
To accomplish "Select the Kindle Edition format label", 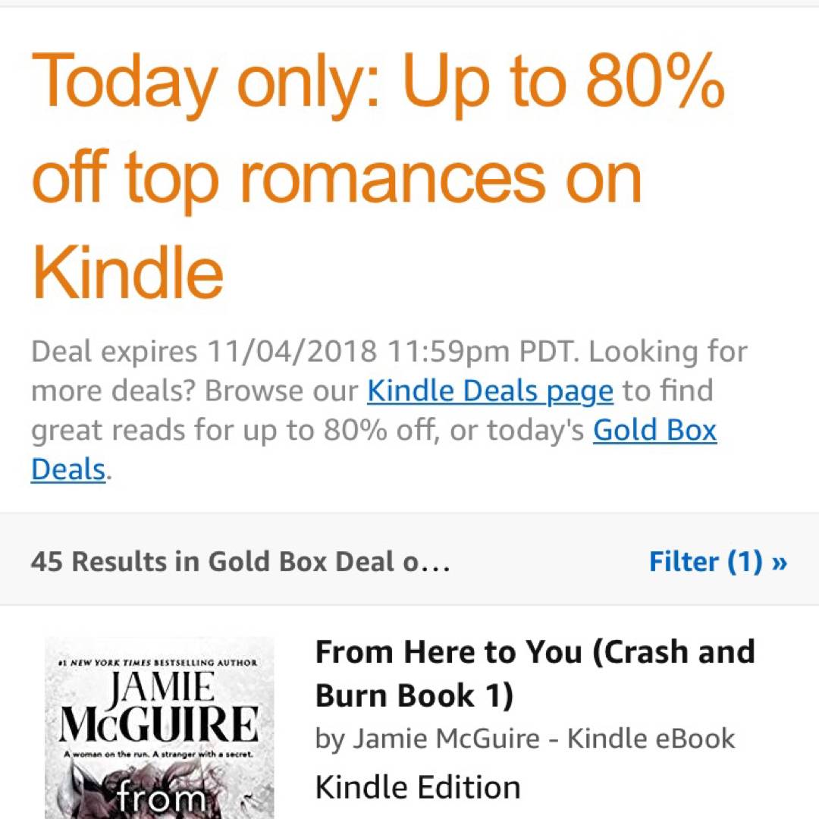I will point(417,786).
